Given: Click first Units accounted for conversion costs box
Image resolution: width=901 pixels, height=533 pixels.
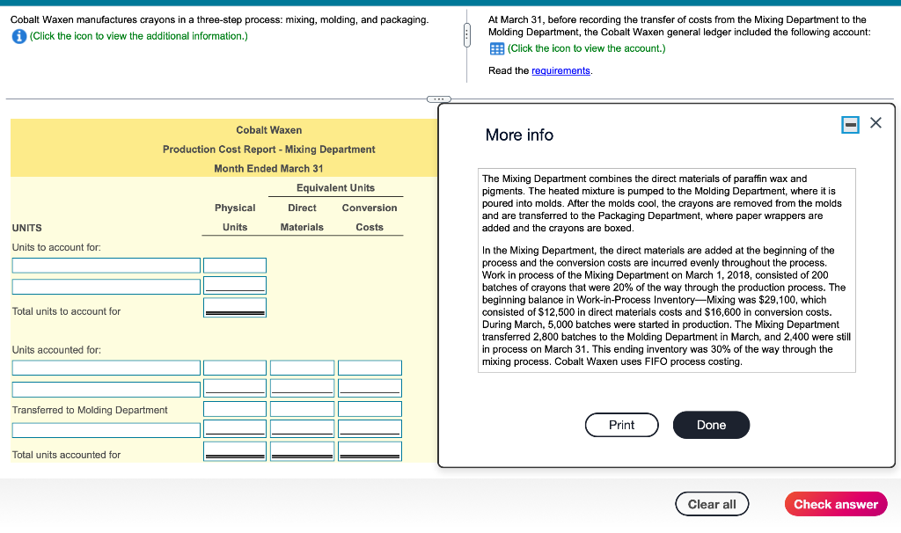Looking at the screenshot, I should 370,368.
